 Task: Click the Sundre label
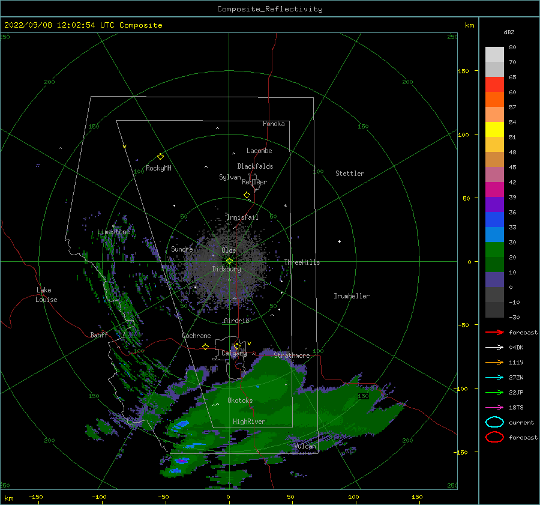pos(182,249)
